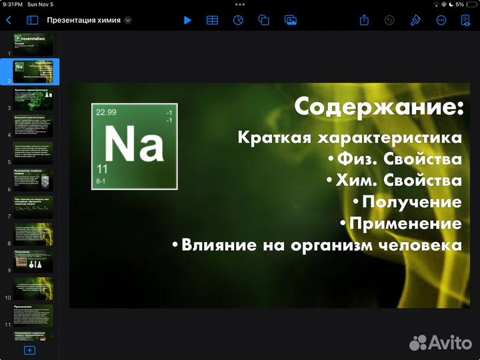Tap the 9:31 PM clock
Image resolution: width=480 pixels, height=360 pixels.
coord(13,5)
